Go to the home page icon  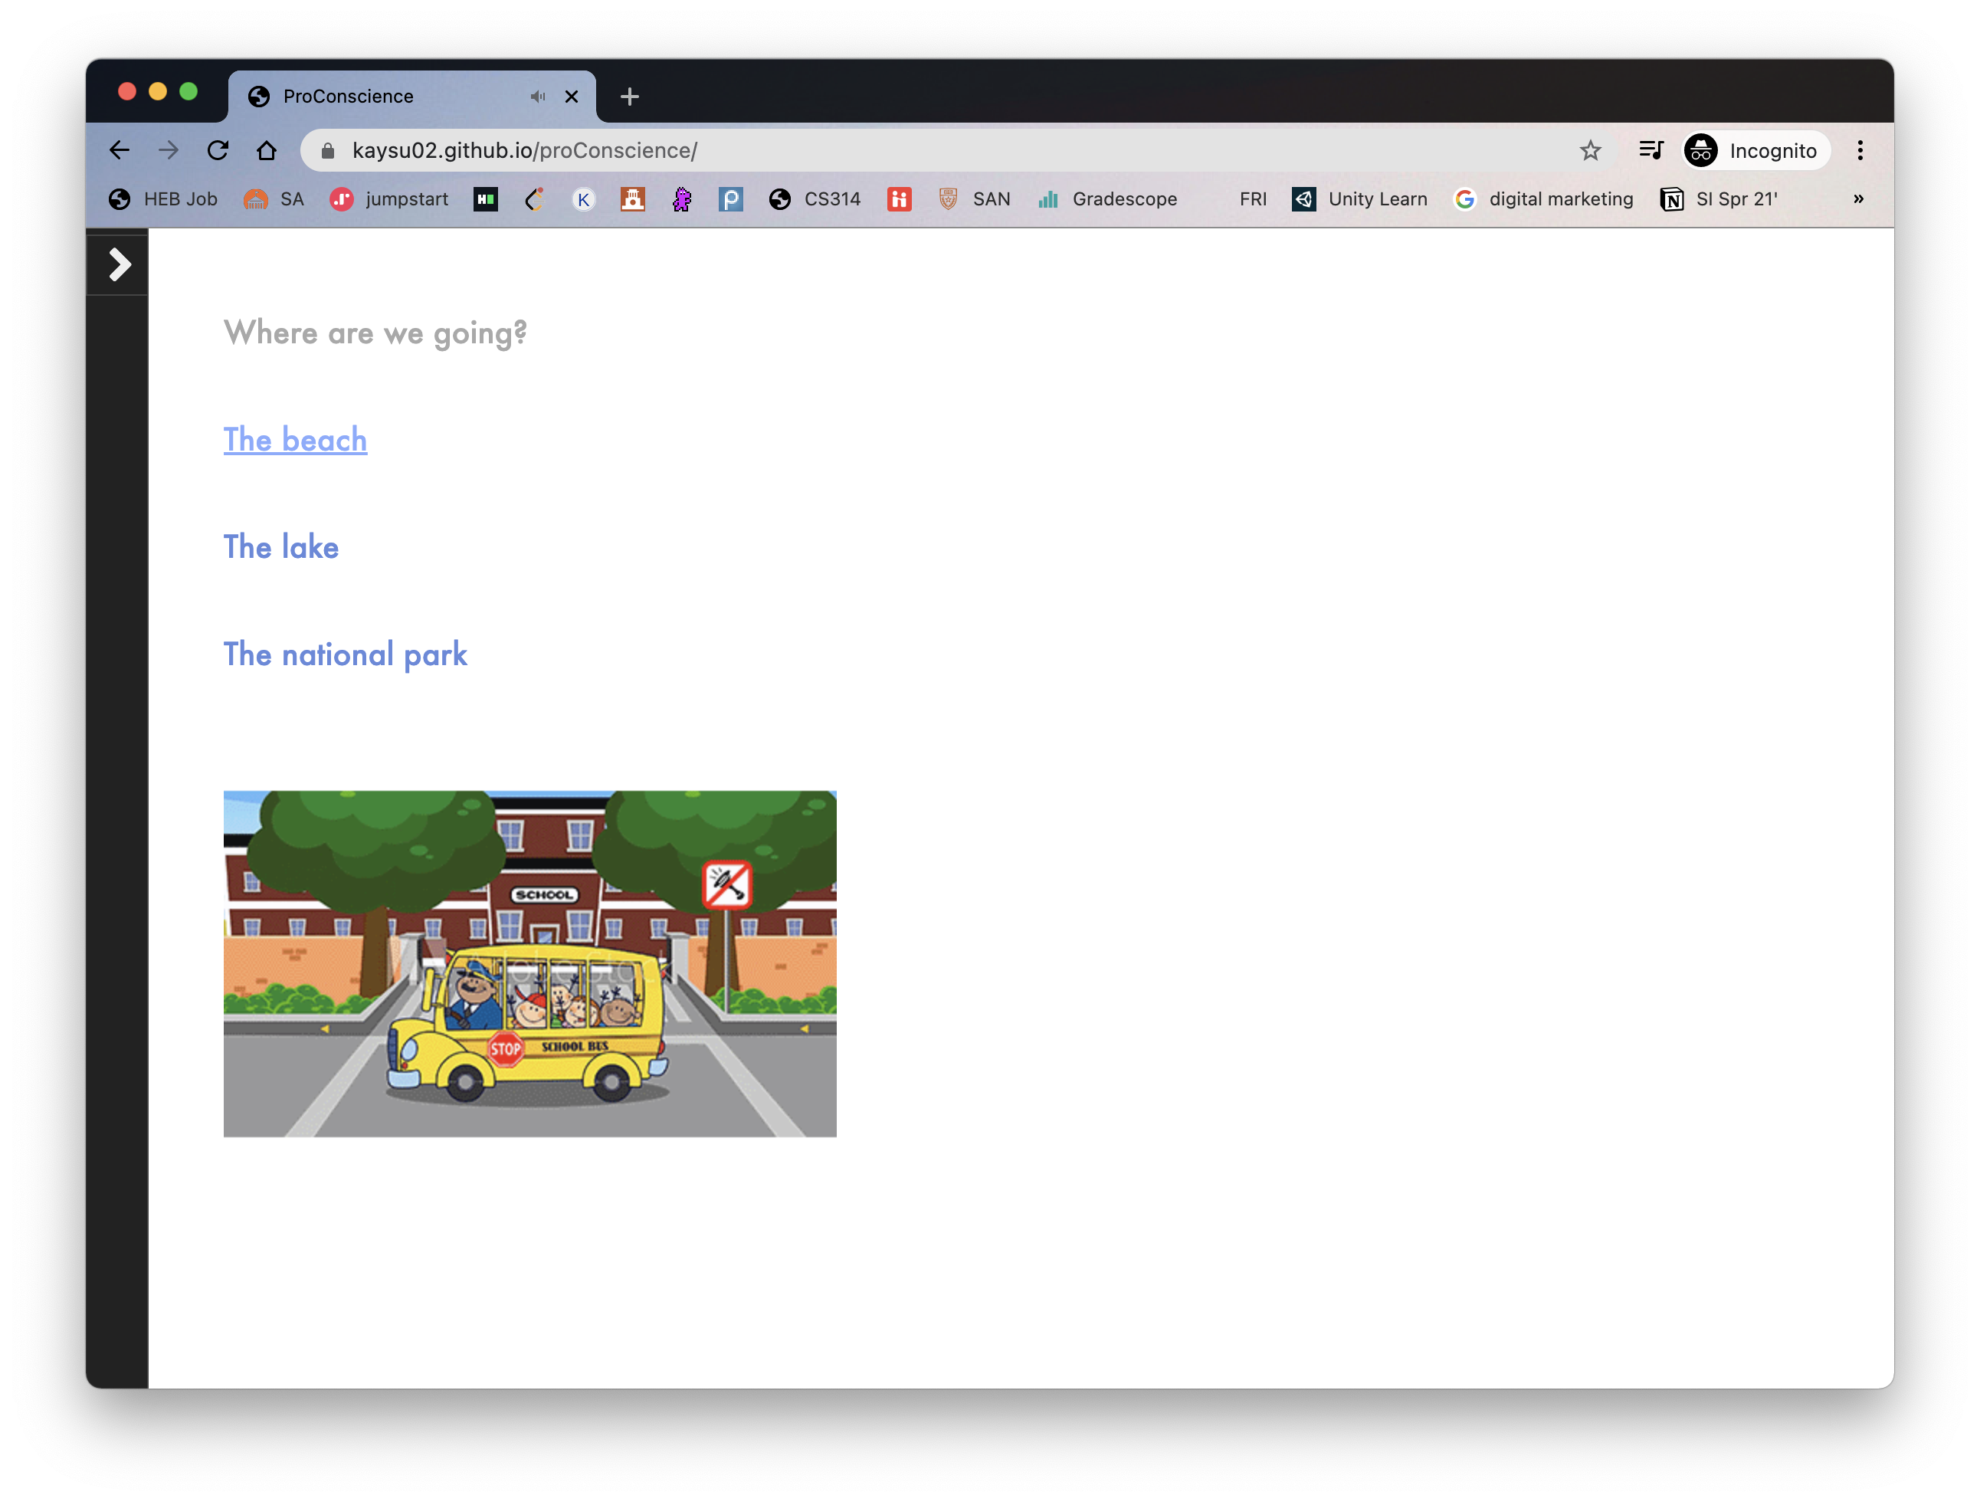267,150
